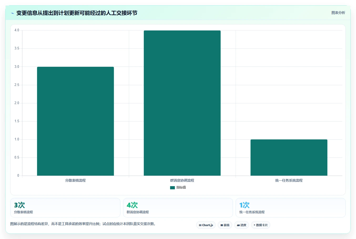This screenshot has height=239, width=356.
Task: Select the 分散表格流程 bar in chart
Action: [x=75, y=121]
